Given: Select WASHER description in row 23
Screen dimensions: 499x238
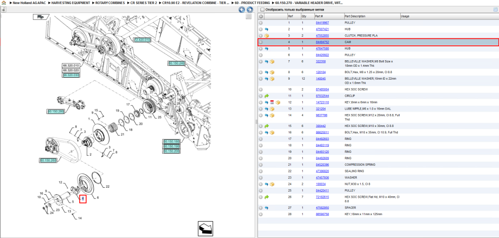Looking at the screenshot, I should click(x=351, y=178).
